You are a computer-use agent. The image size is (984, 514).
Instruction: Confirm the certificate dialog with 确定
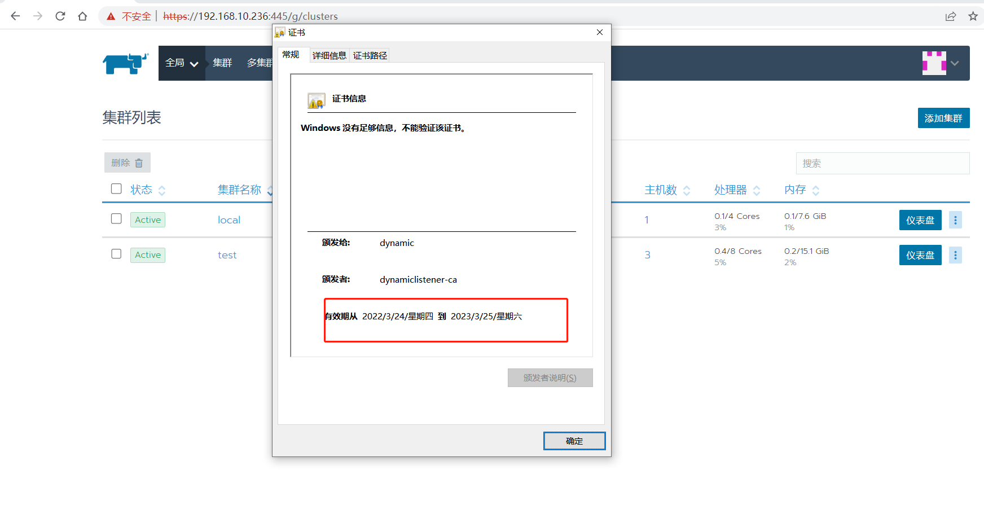574,441
